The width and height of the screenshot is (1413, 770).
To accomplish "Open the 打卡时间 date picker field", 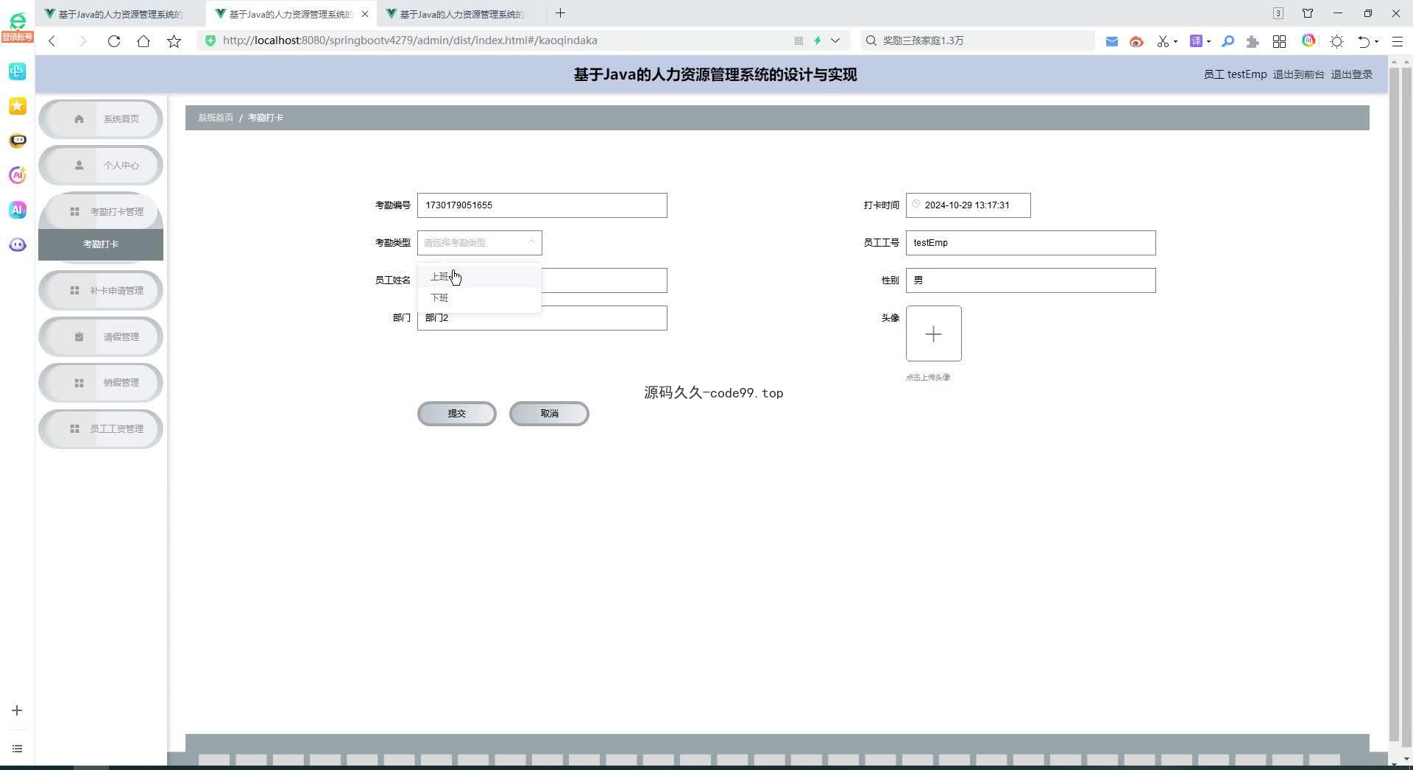I will pos(968,205).
